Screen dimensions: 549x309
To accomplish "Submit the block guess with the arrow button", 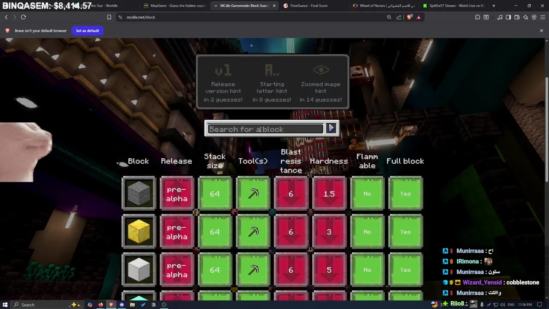I will pyautogui.click(x=331, y=128).
